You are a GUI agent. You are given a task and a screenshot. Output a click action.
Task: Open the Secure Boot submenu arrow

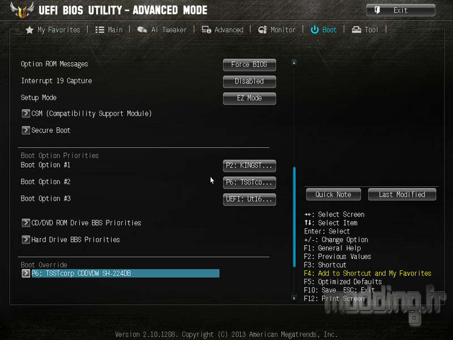tap(25, 130)
